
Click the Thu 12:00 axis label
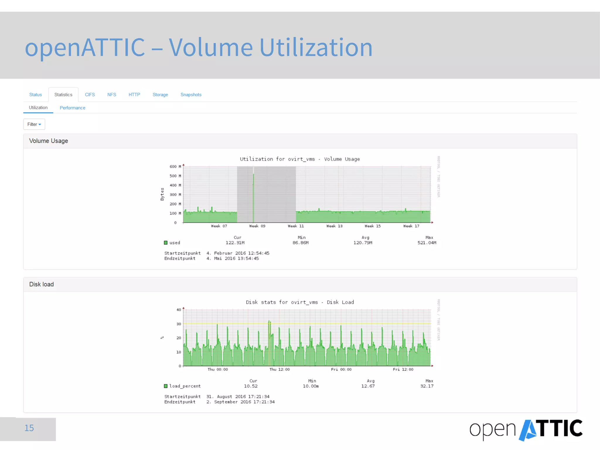[x=279, y=369]
